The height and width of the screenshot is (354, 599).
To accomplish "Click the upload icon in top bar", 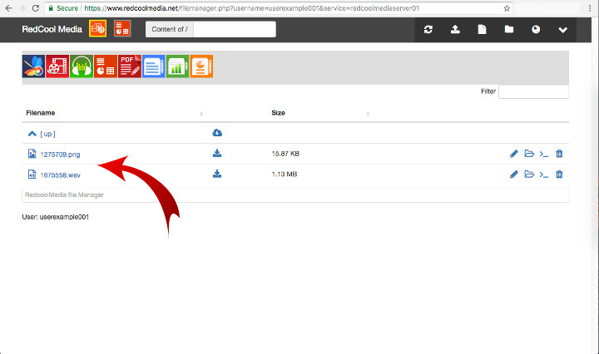I will pos(455,30).
